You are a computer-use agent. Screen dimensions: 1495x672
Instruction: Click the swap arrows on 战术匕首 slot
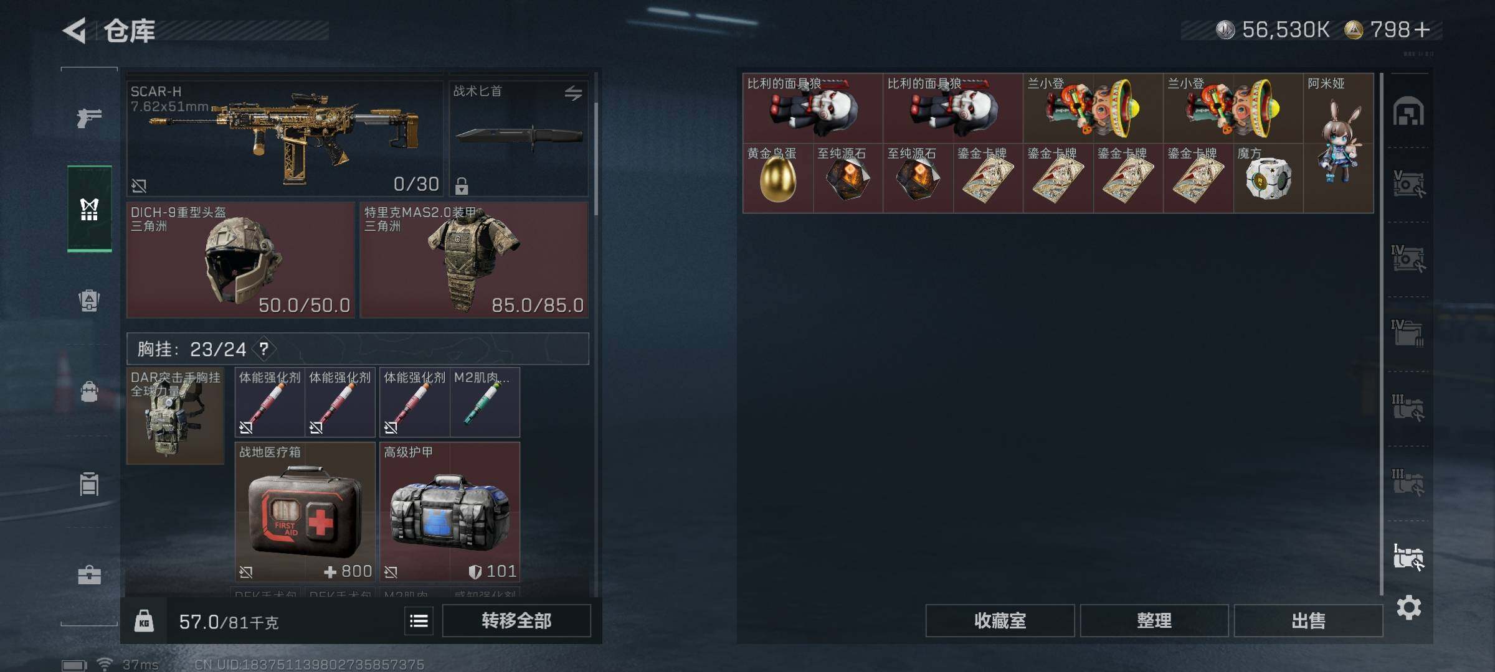573,93
